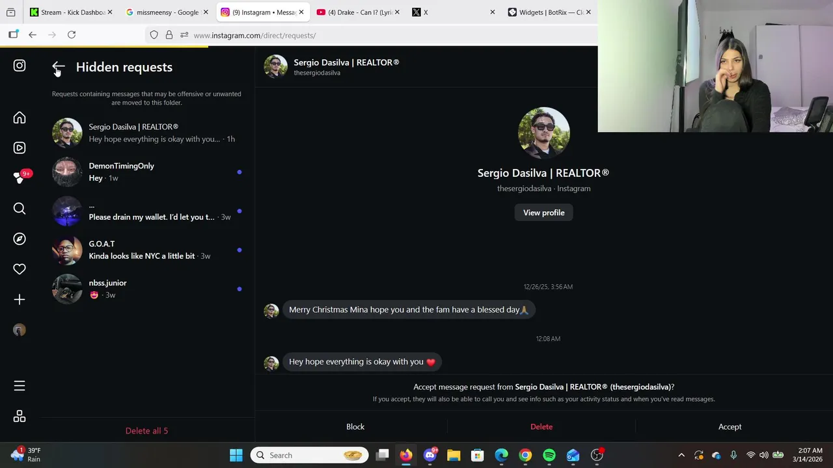Create new post plus icon

coord(20,300)
